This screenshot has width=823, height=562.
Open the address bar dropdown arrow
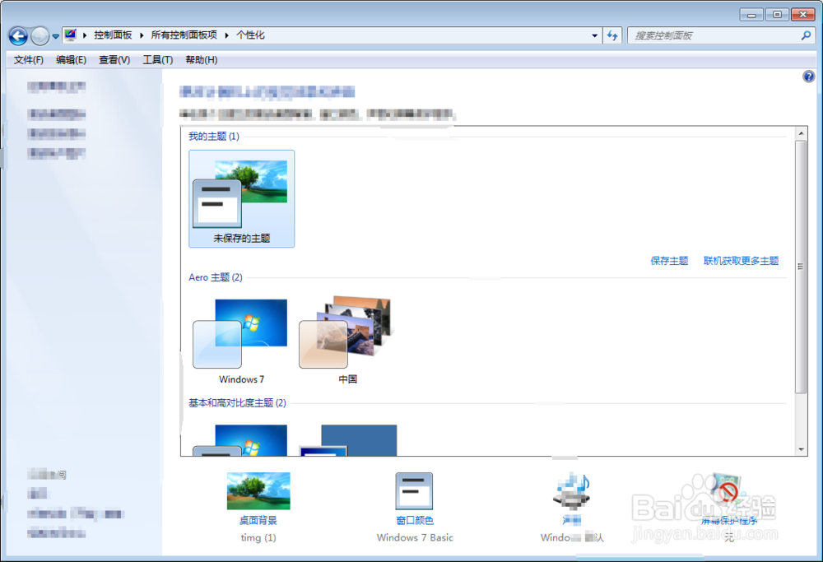pos(594,35)
